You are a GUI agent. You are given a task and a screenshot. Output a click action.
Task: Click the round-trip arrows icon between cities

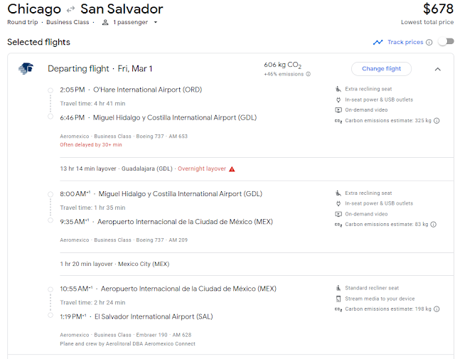click(x=70, y=10)
